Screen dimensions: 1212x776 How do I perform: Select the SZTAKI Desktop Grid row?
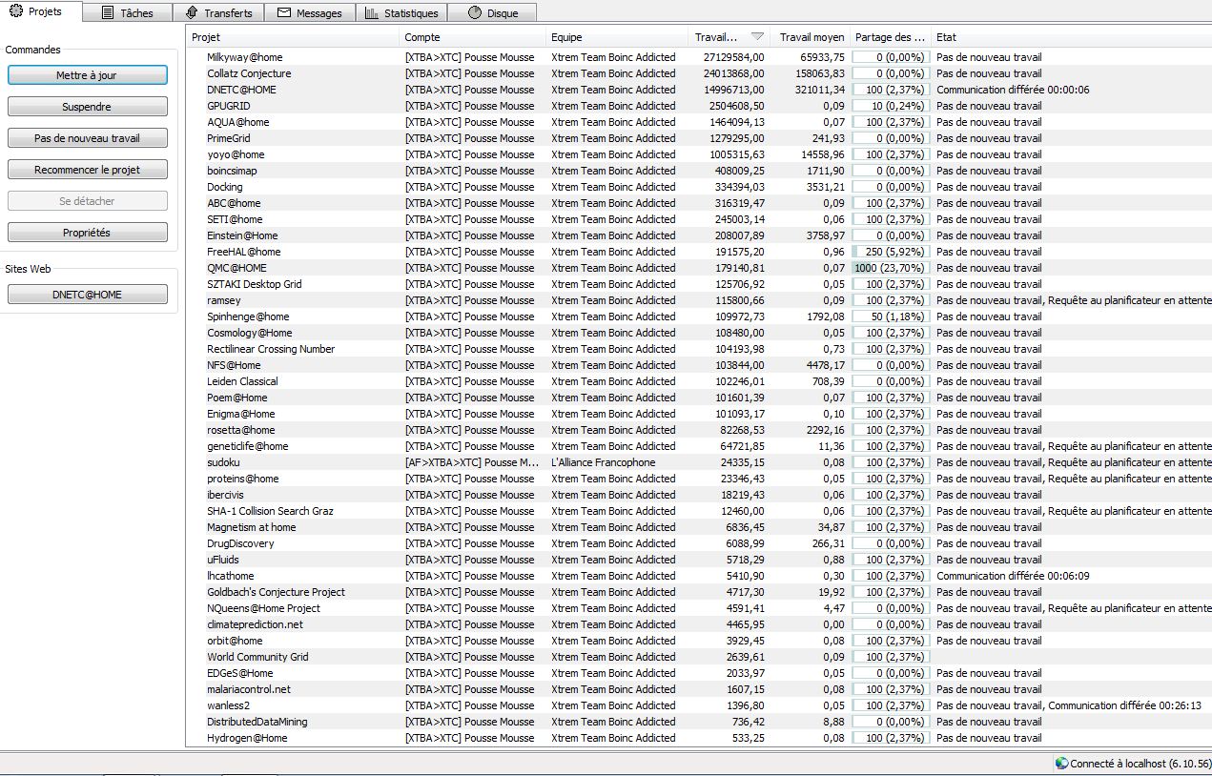pyautogui.click(x=699, y=284)
